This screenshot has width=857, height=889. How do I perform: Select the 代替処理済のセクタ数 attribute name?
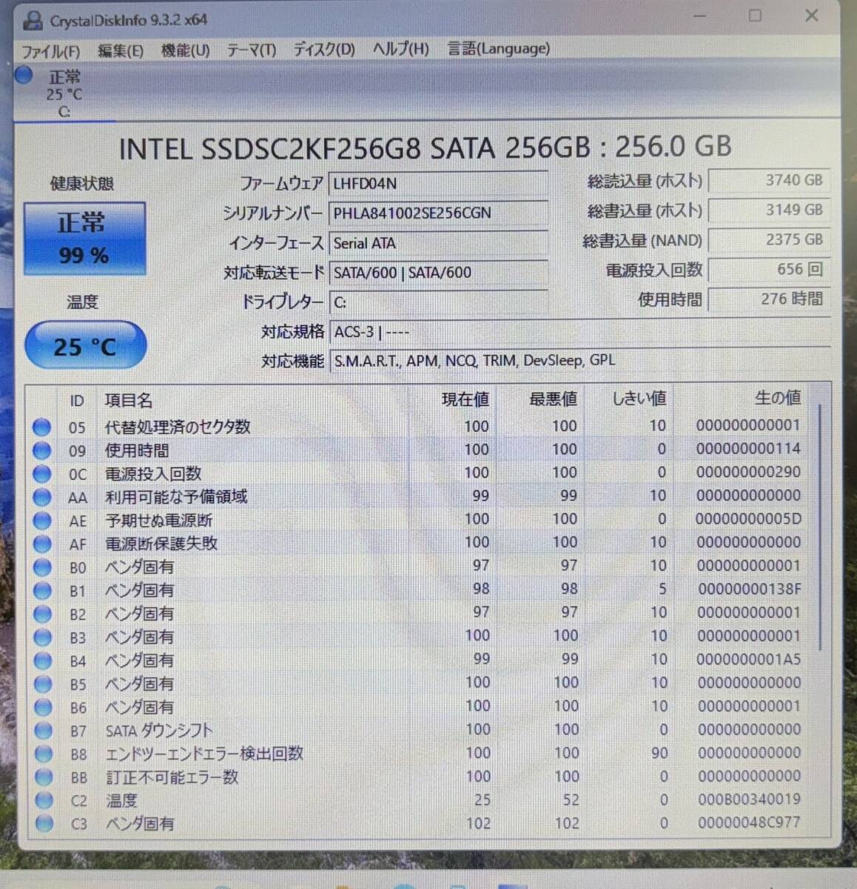coord(178,427)
